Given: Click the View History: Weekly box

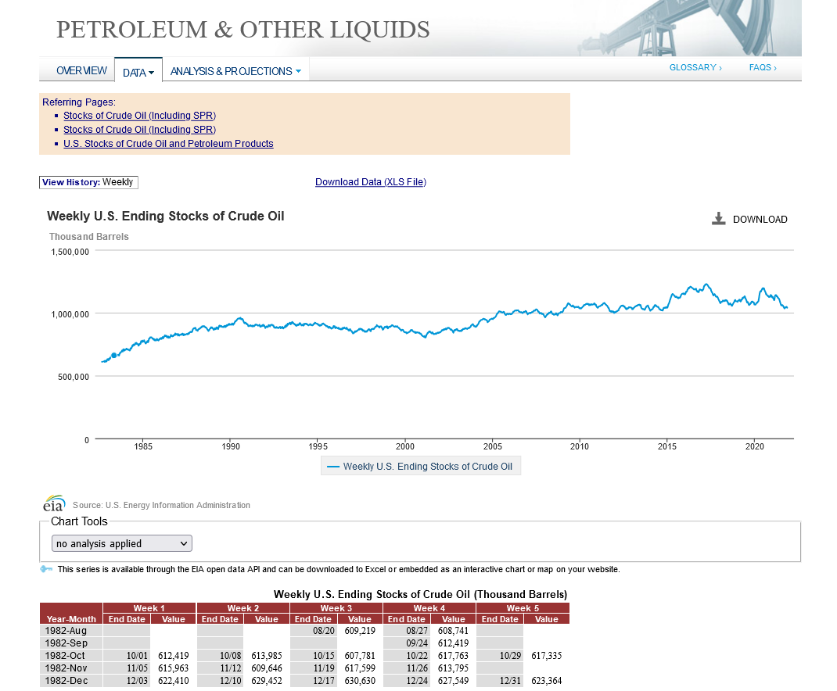Looking at the screenshot, I should point(88,182).
